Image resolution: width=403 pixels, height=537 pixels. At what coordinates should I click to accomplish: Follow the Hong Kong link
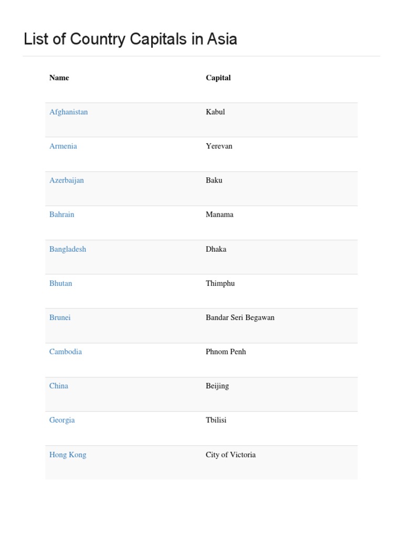pyautogui.click(x=67, y=455)
